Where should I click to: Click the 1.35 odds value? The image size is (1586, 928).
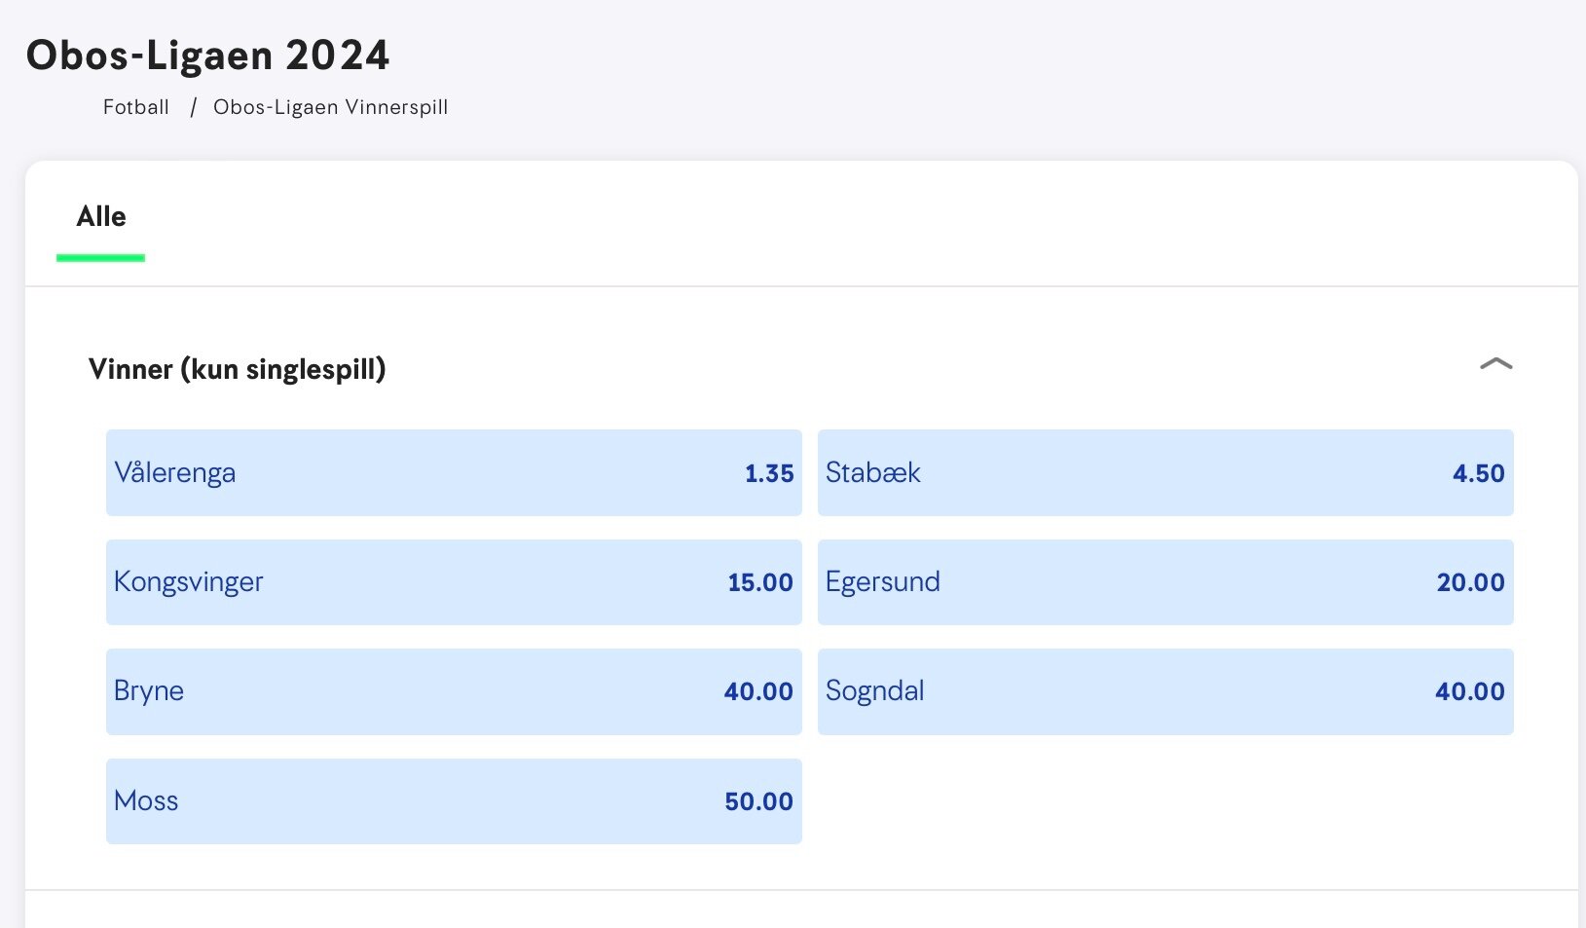tap(769, 473)
